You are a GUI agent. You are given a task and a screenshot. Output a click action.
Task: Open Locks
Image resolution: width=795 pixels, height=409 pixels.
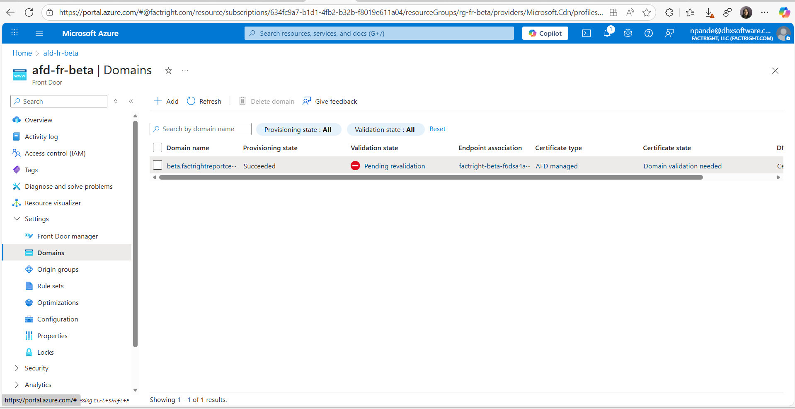45,353
